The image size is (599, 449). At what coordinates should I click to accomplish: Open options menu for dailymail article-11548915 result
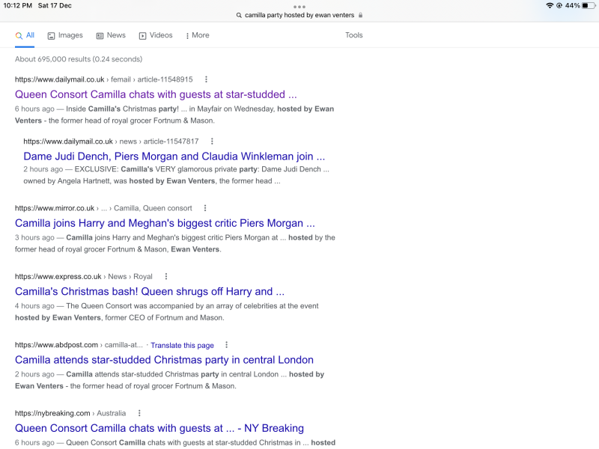coord(207,79)
